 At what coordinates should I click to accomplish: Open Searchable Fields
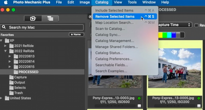(x=125, y=65)
